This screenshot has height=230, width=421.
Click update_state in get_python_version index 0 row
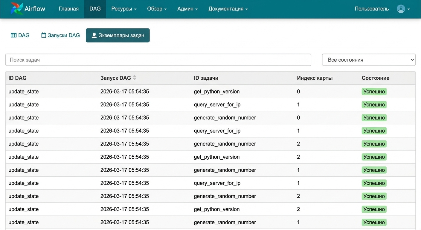[x=24, y=91]
